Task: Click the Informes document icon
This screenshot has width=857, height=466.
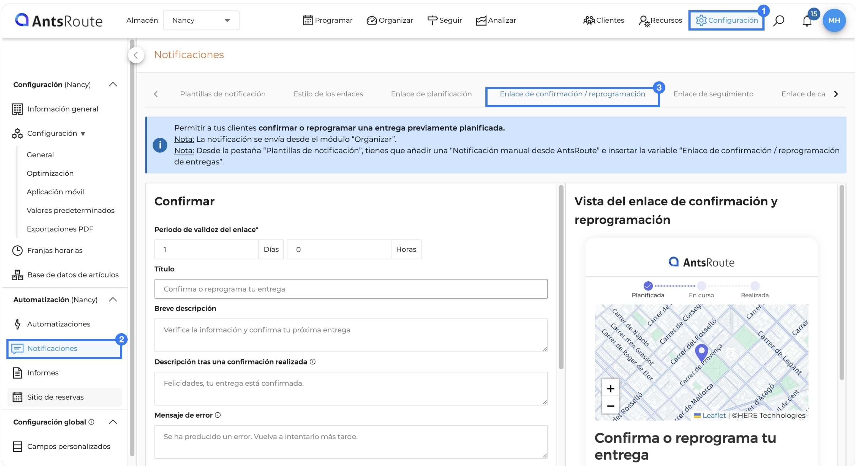Action: pos(17,373)
